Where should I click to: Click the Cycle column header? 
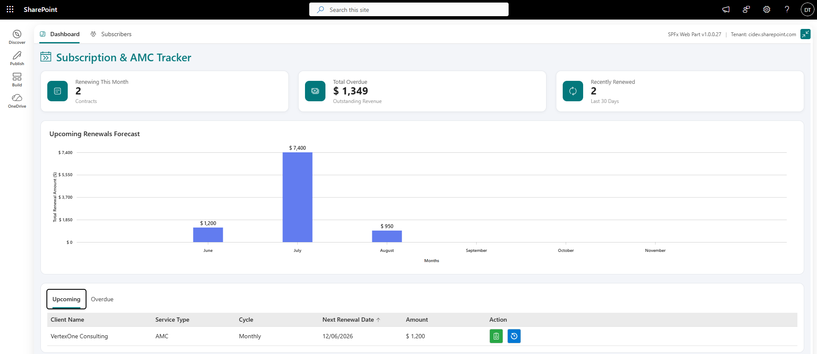click(x=246, y=320)
